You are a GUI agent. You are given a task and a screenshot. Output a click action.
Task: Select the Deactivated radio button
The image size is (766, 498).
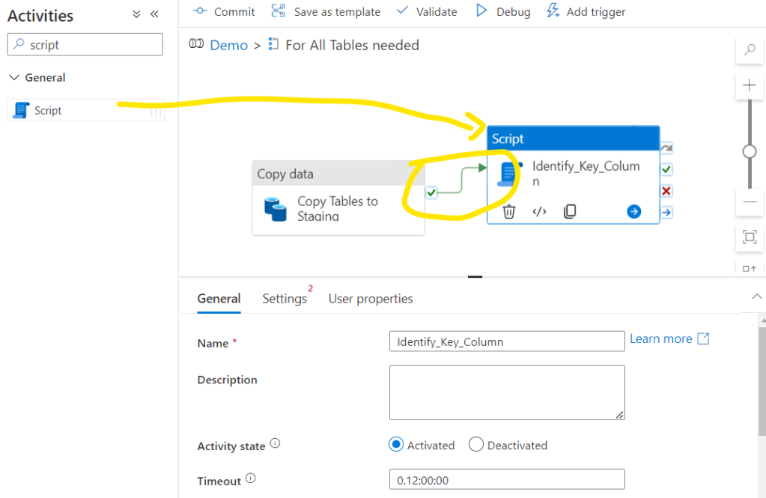point(476,445)
